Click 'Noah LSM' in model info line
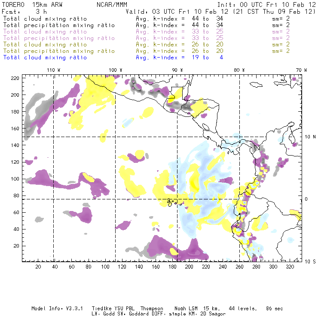Viewport: 318px width, 318px height. [186, 309]
